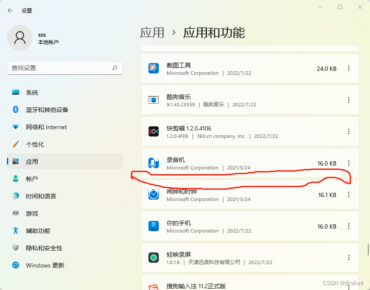This screenshot has width=370, height=290.
Task: Click the 时间和语言 clock globe icon
Action: tap(16, 196)
